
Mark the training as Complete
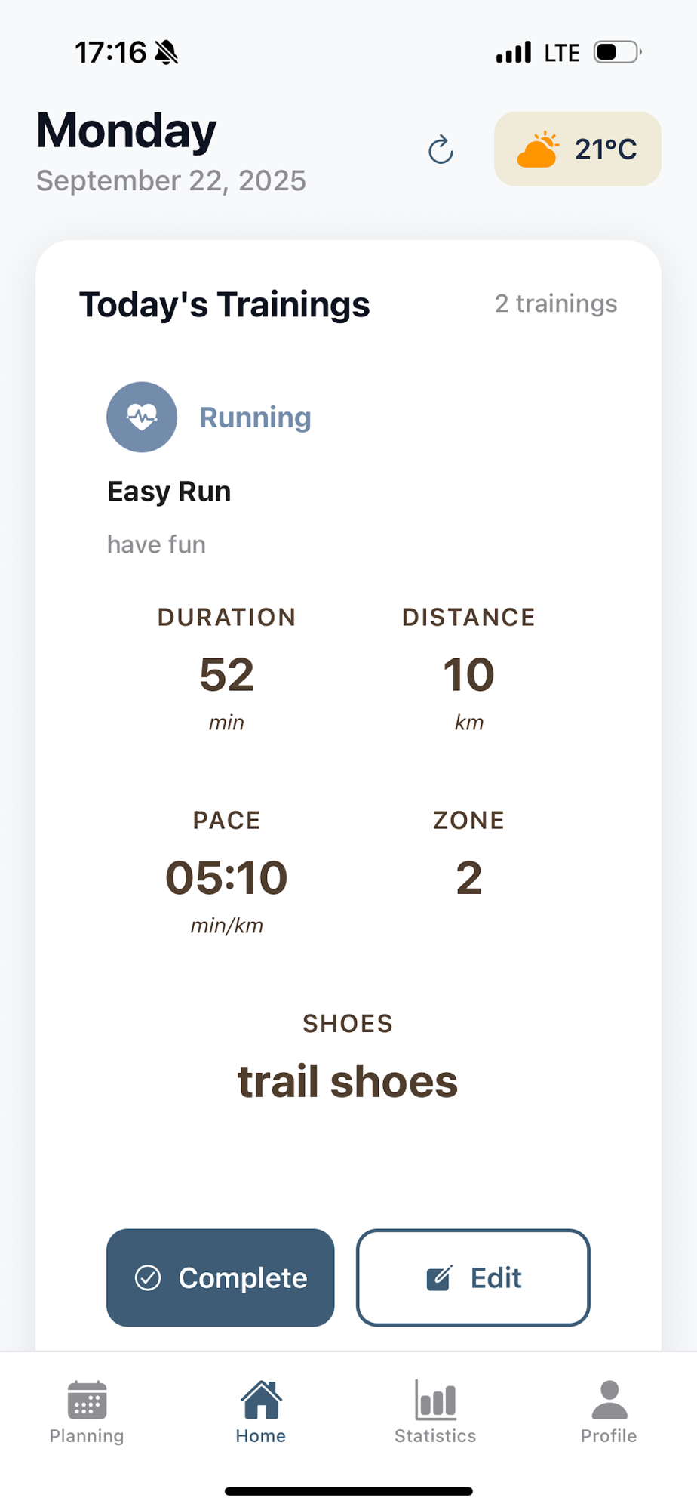tap(220, 1277)
